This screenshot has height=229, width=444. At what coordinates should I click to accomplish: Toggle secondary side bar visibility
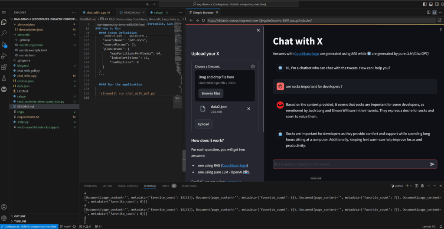[436, 4]
